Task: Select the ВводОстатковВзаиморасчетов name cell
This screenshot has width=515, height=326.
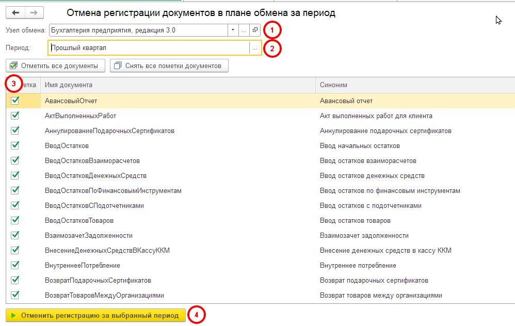Action: coord(178,160)
